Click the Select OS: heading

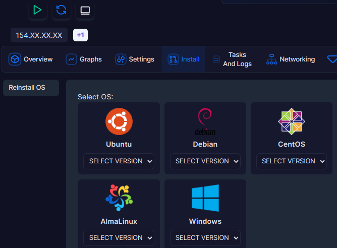95,97
